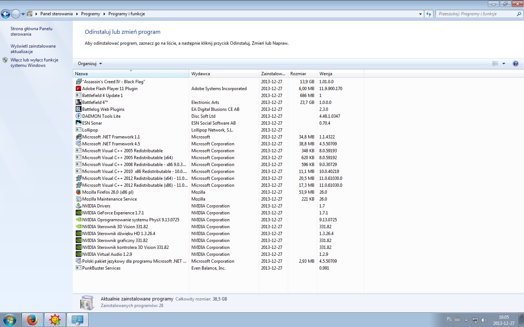Click the PL language indicator in tray

[x=449, y=319]
